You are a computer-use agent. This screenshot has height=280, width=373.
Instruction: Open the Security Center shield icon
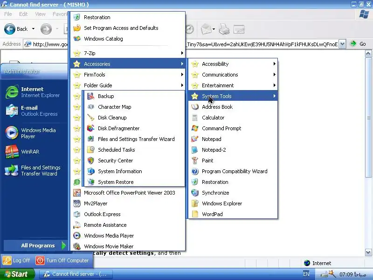(90, 161)
